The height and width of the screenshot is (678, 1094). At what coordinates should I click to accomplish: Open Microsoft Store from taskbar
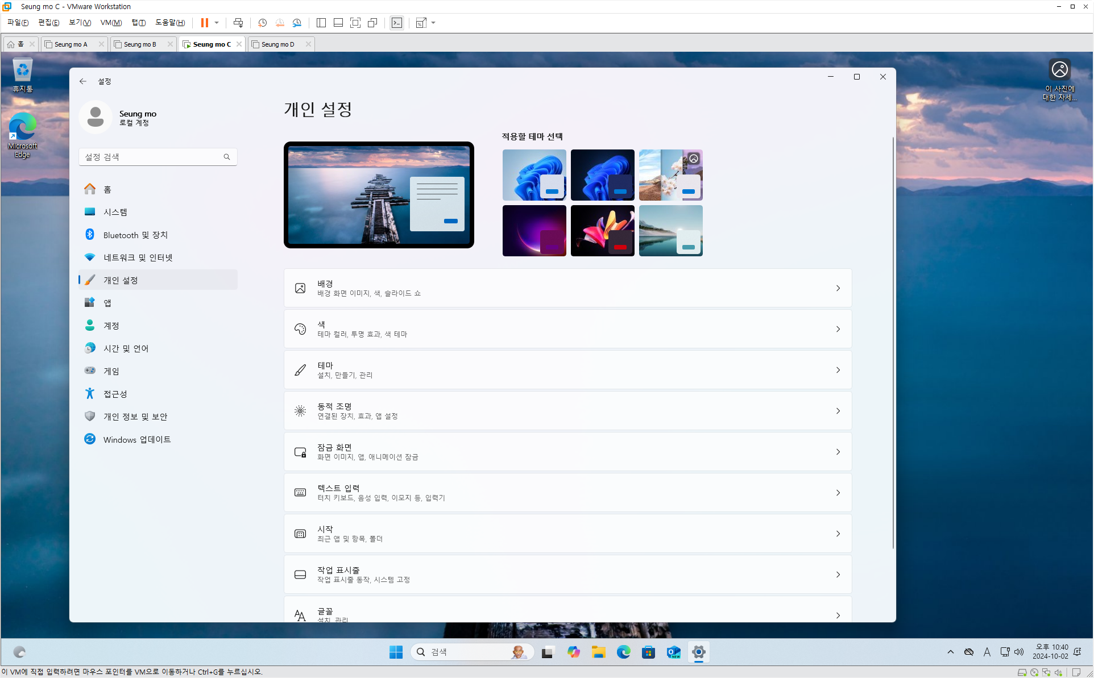(x=648, y=652)
